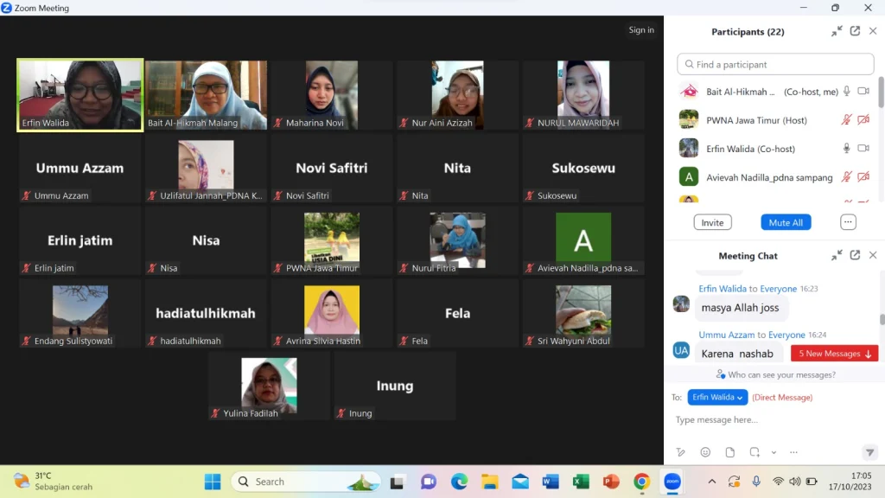Pop out the Participants panel
This screenshot has height=498, width=885.
(855, 32)
